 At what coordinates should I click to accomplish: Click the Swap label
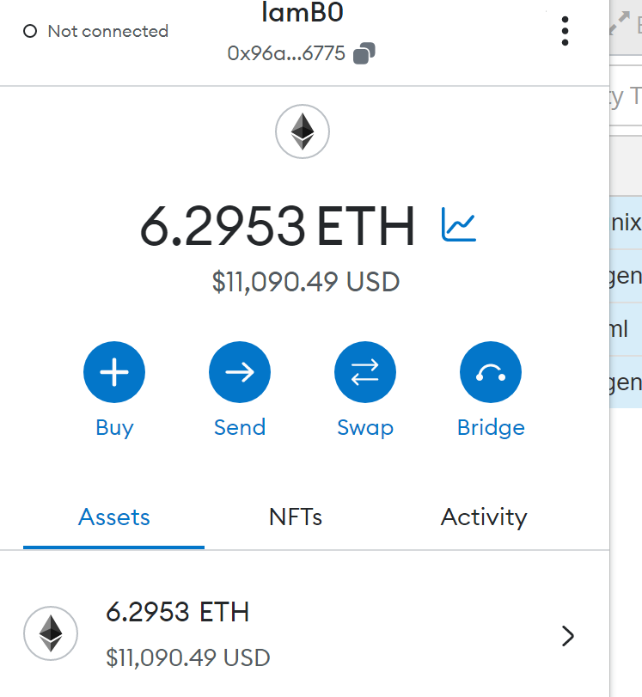(365, 428)
